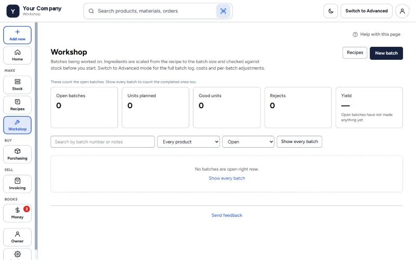Open the user account profile icon
This screenshot has height=260, width=416.
402,11
